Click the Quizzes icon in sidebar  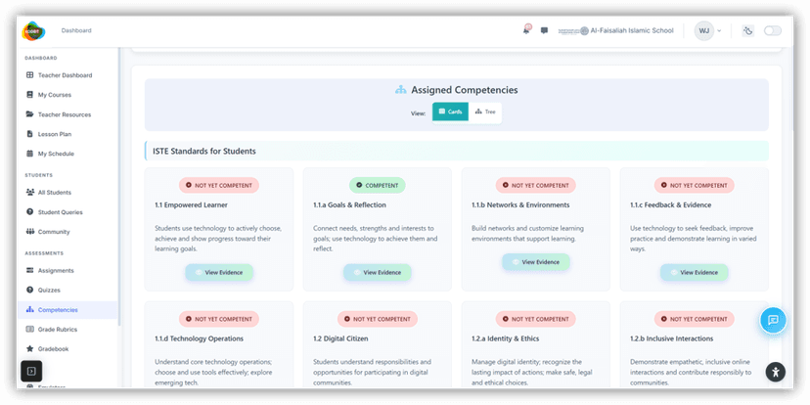(29, 290)
